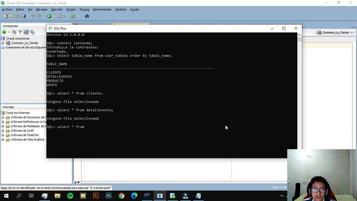This screenshot has width=357, height=201.
Task: Open Adobe Illustrator from taskbar
Action: coord(95,196)
